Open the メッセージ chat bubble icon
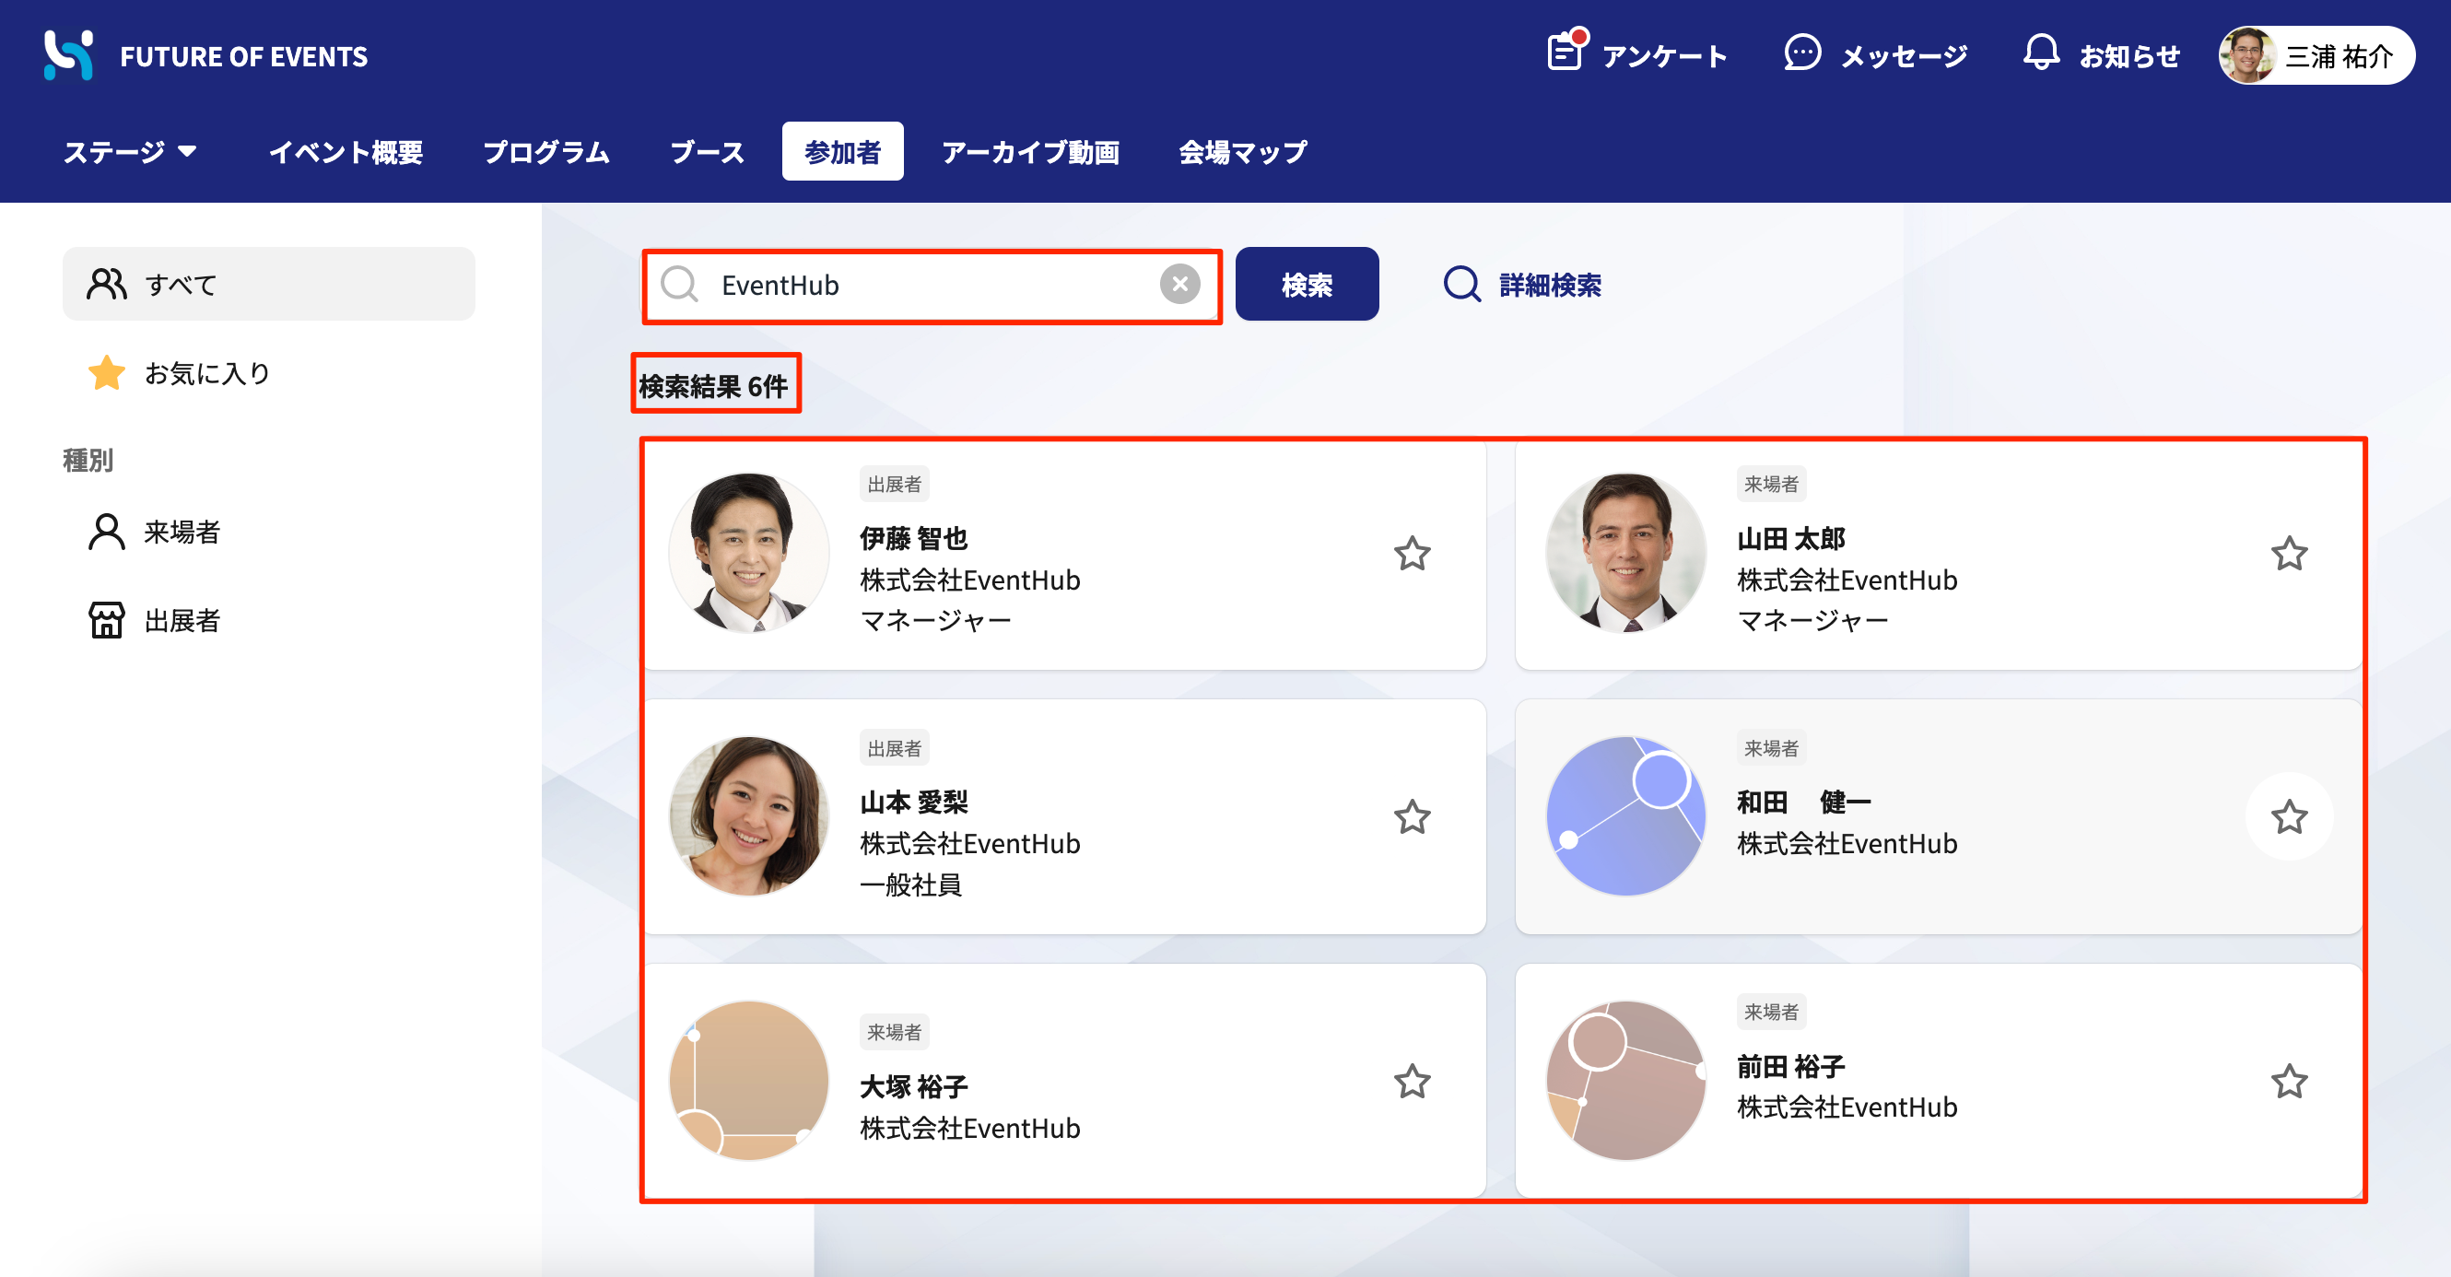This screenshot has height=1277, width=2451. coord(1801,53)
